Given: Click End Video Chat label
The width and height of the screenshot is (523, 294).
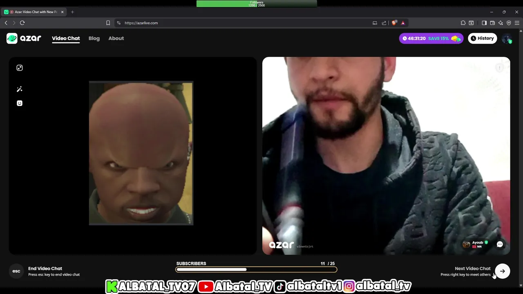Looking at the screenshot, I should (45, 268).
